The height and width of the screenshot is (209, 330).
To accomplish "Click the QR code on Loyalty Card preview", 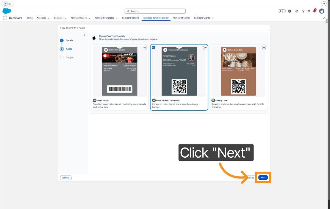I will 238,87.
